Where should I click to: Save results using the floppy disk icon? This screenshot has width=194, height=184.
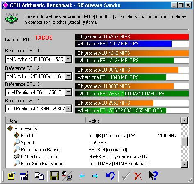point(54,176)
